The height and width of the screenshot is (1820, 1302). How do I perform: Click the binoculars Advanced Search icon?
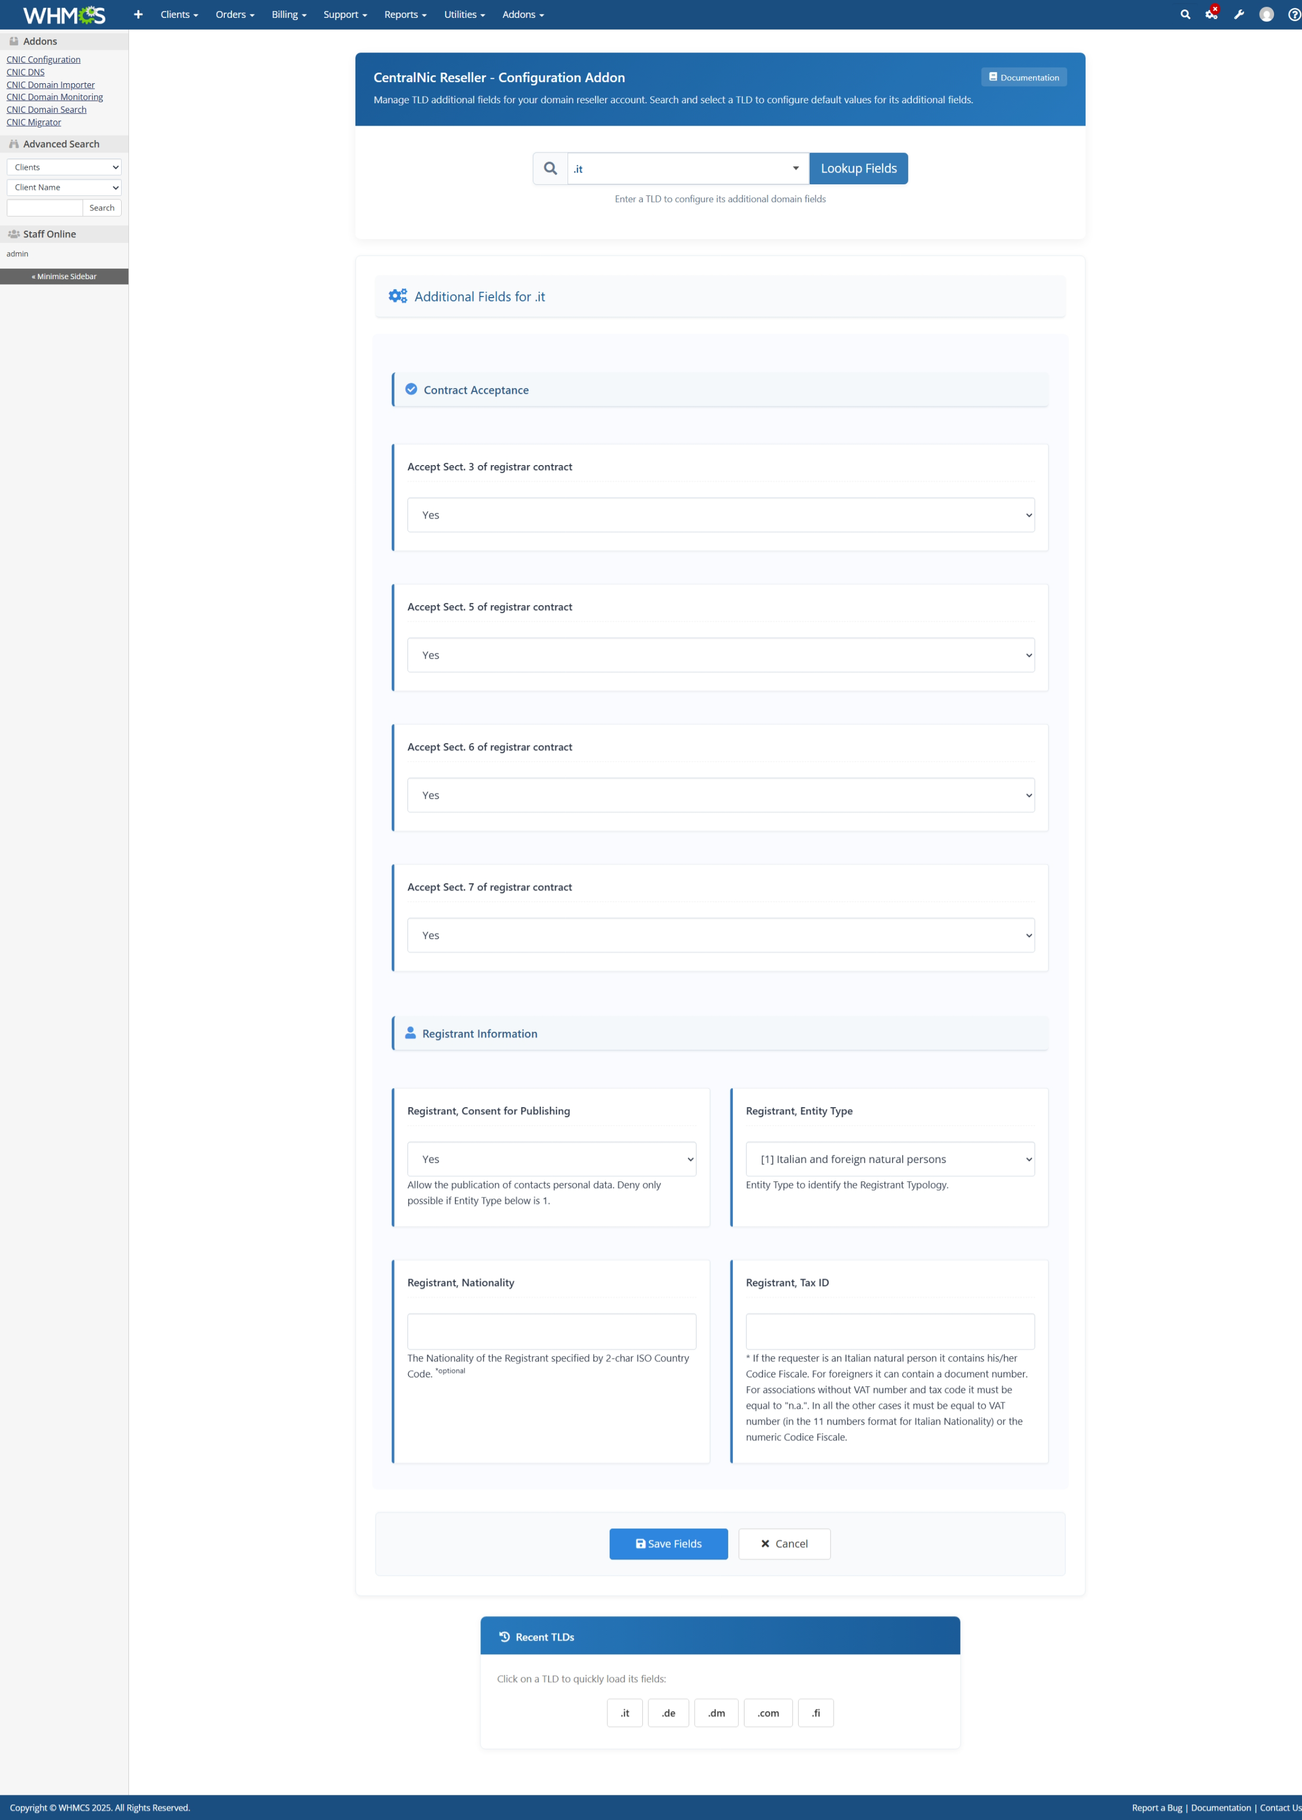click(x=13, y=143)
